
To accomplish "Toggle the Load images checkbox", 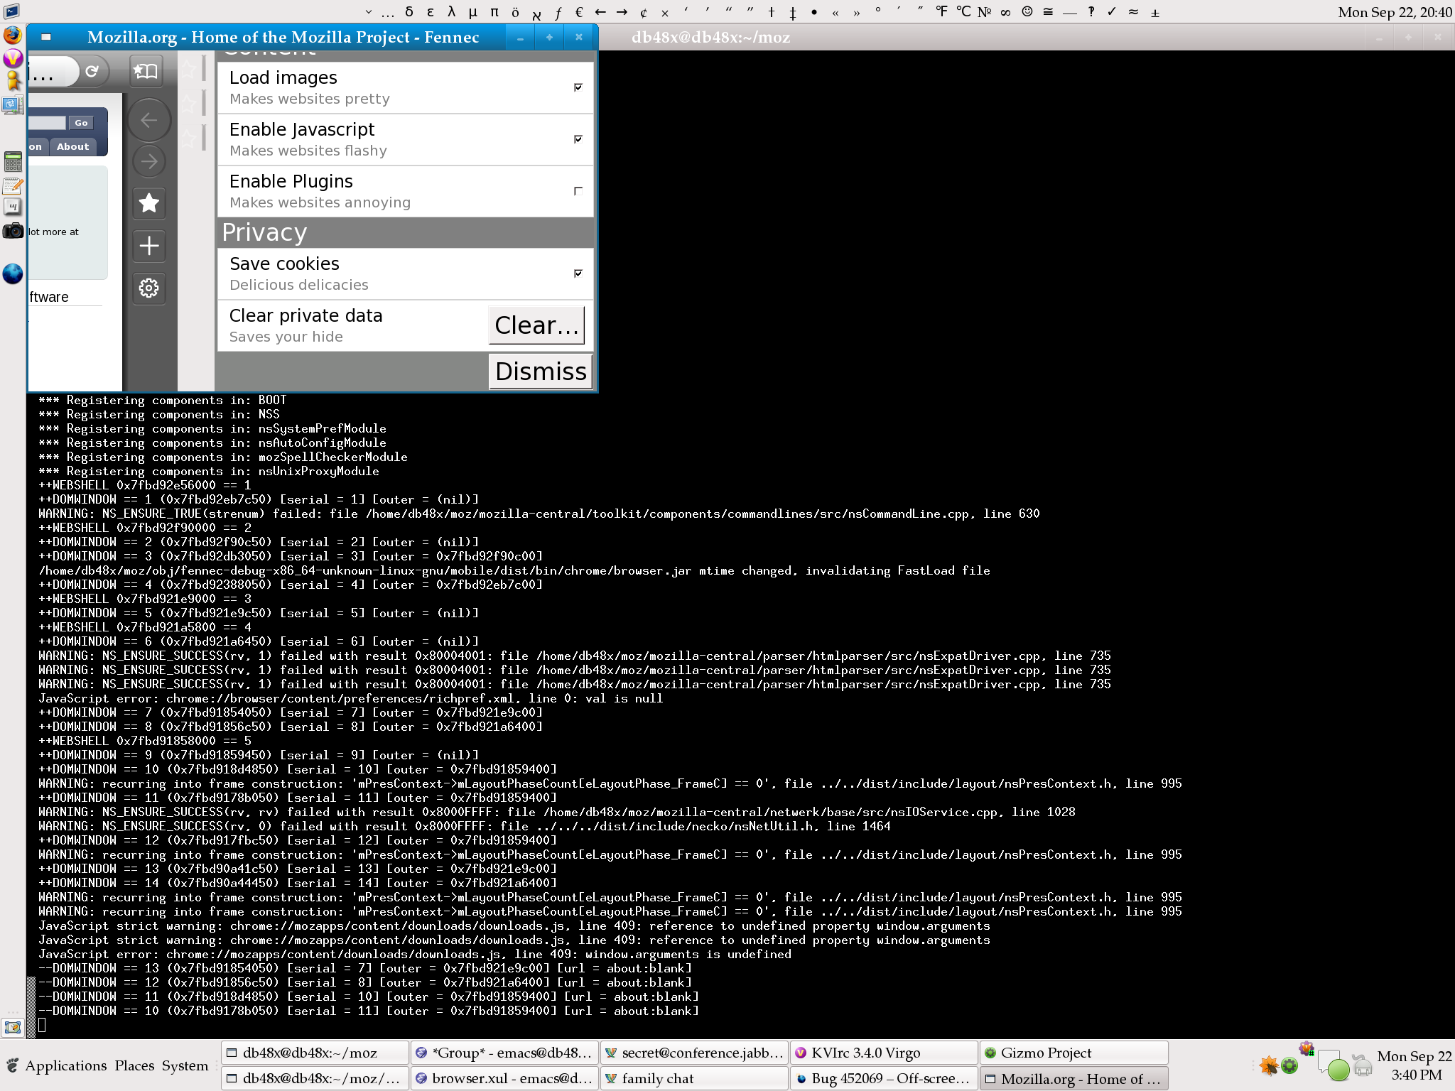I will pyautogui.click(x=578, y=87).
